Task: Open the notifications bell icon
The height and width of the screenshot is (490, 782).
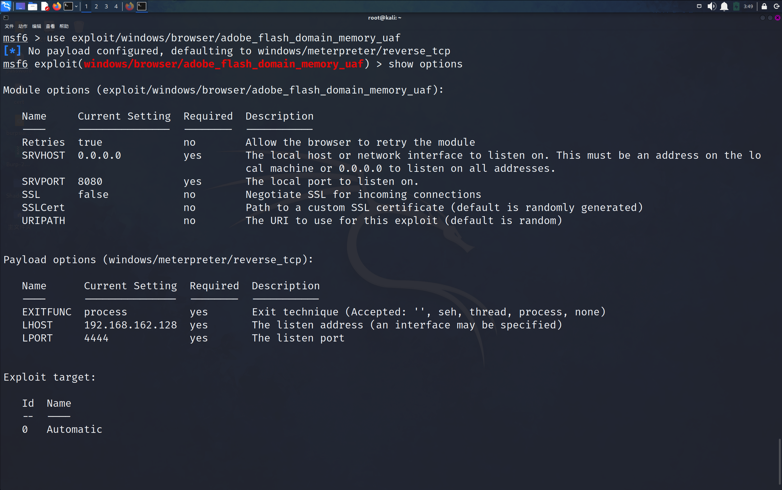Action: click(724, 6)
